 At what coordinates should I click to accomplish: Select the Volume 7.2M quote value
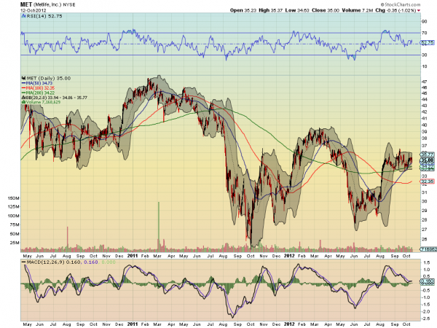point(358,10)
